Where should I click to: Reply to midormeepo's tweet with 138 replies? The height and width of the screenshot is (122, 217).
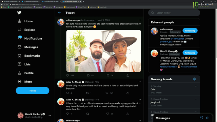click(x=67, y=75)
